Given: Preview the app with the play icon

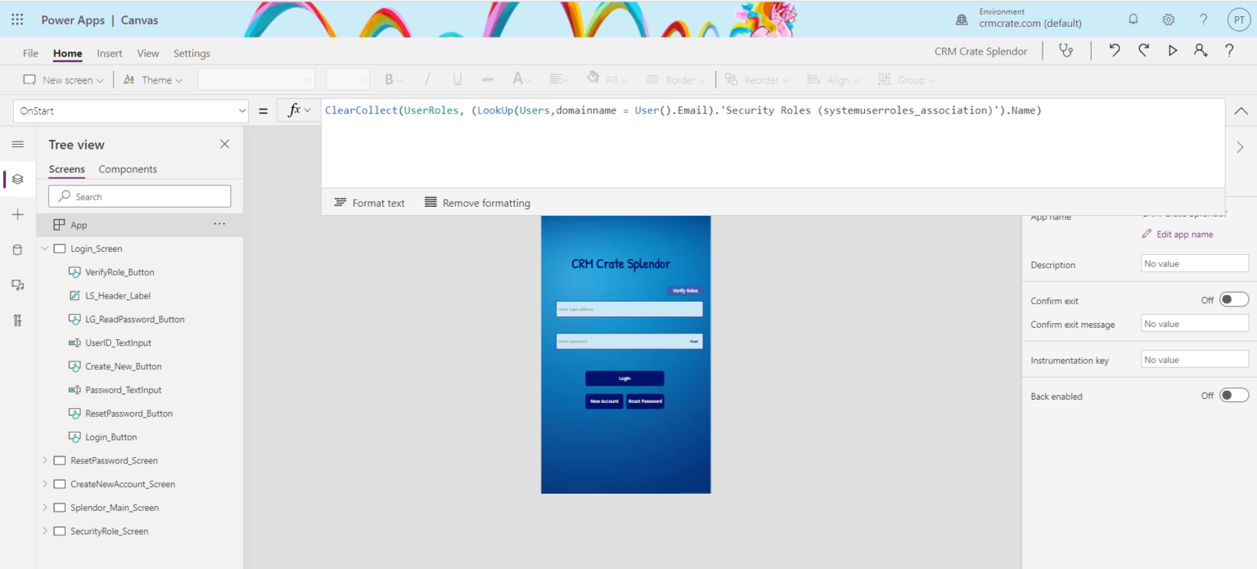Looking at the screenshot, I should [1172, 50].
